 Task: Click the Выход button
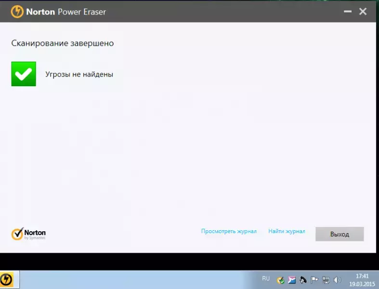click(x=340, y=234)
